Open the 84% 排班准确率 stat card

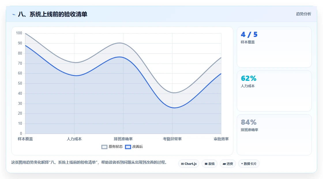click(274, 135)
